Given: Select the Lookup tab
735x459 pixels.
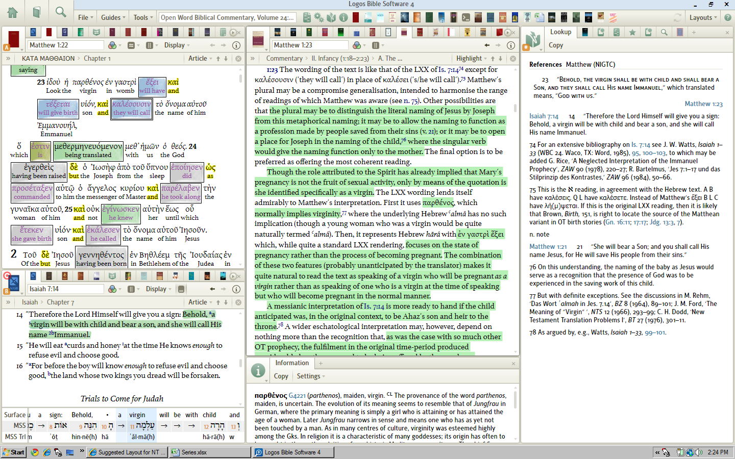Looking at the screenshot, I should (x=560, y=32).
